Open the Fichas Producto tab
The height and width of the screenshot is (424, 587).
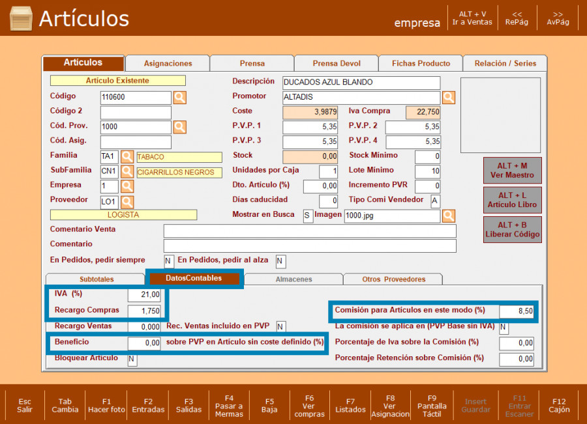pyautogui.click(x=421, y=63)
